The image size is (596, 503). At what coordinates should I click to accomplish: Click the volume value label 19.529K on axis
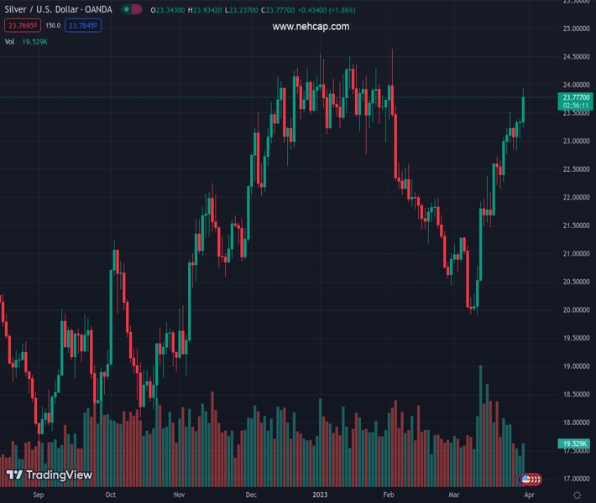[573, 443]
